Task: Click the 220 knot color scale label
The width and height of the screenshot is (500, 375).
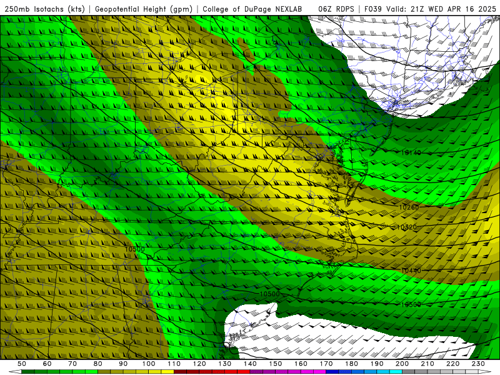Action: coord(452,364)
